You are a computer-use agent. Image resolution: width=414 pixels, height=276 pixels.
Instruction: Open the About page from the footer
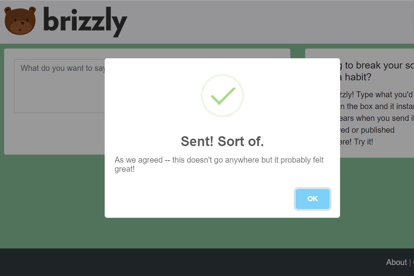click(396, 262)
